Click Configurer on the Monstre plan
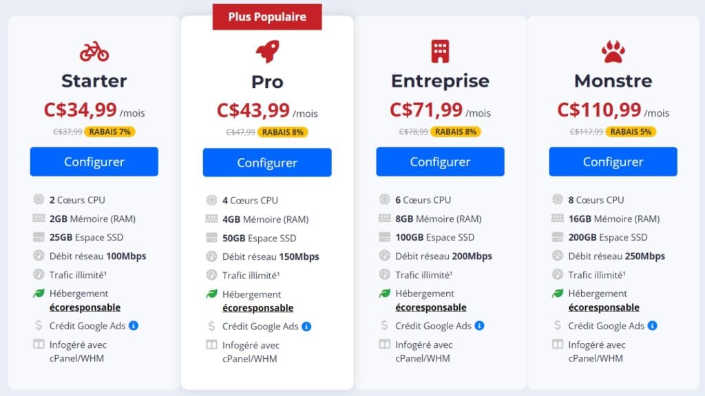Screen dimensions: 705x396 [613, 162]
